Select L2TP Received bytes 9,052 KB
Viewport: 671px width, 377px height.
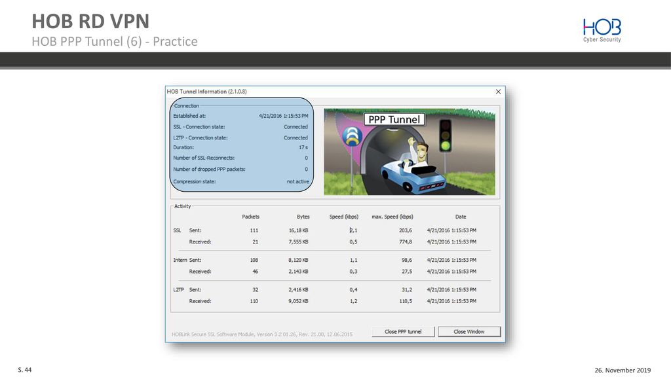click(x=298, y=301)
